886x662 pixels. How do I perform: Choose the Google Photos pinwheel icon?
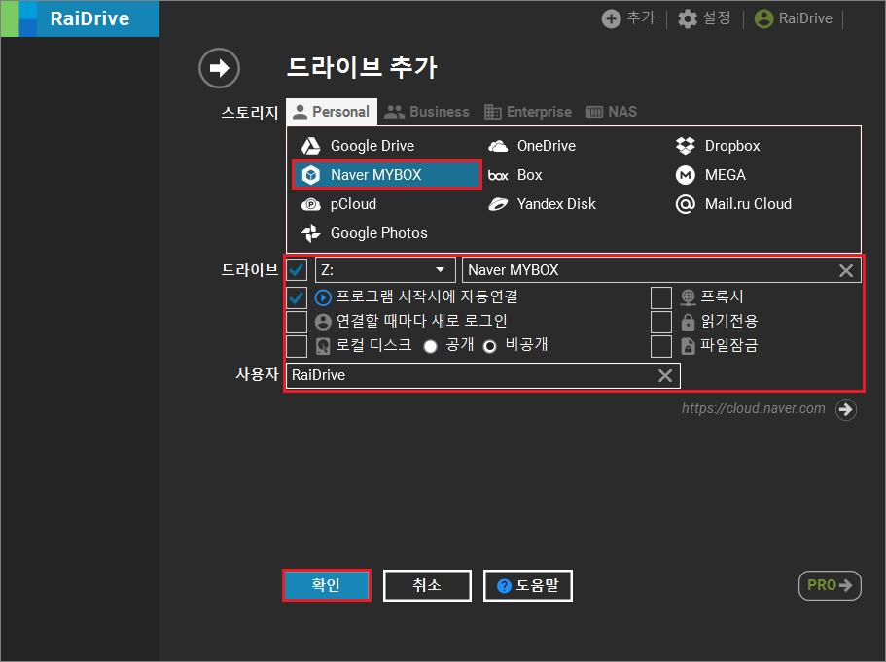tap(311, 233)
